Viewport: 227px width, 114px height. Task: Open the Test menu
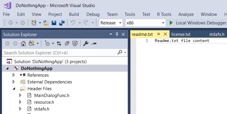click(146, 14)
